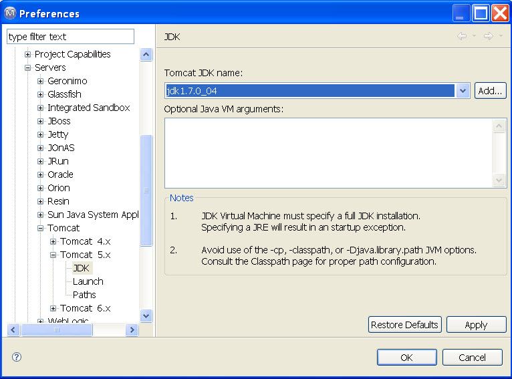Click the tree scrollbar down arrow
Viewport: 512px width, 379px height.
(146, 315)
